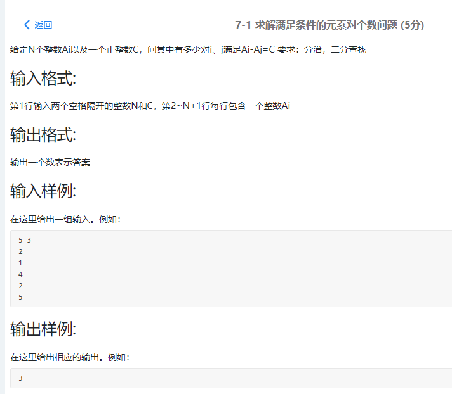Click the 返回 link text

[x=43, y=25]
